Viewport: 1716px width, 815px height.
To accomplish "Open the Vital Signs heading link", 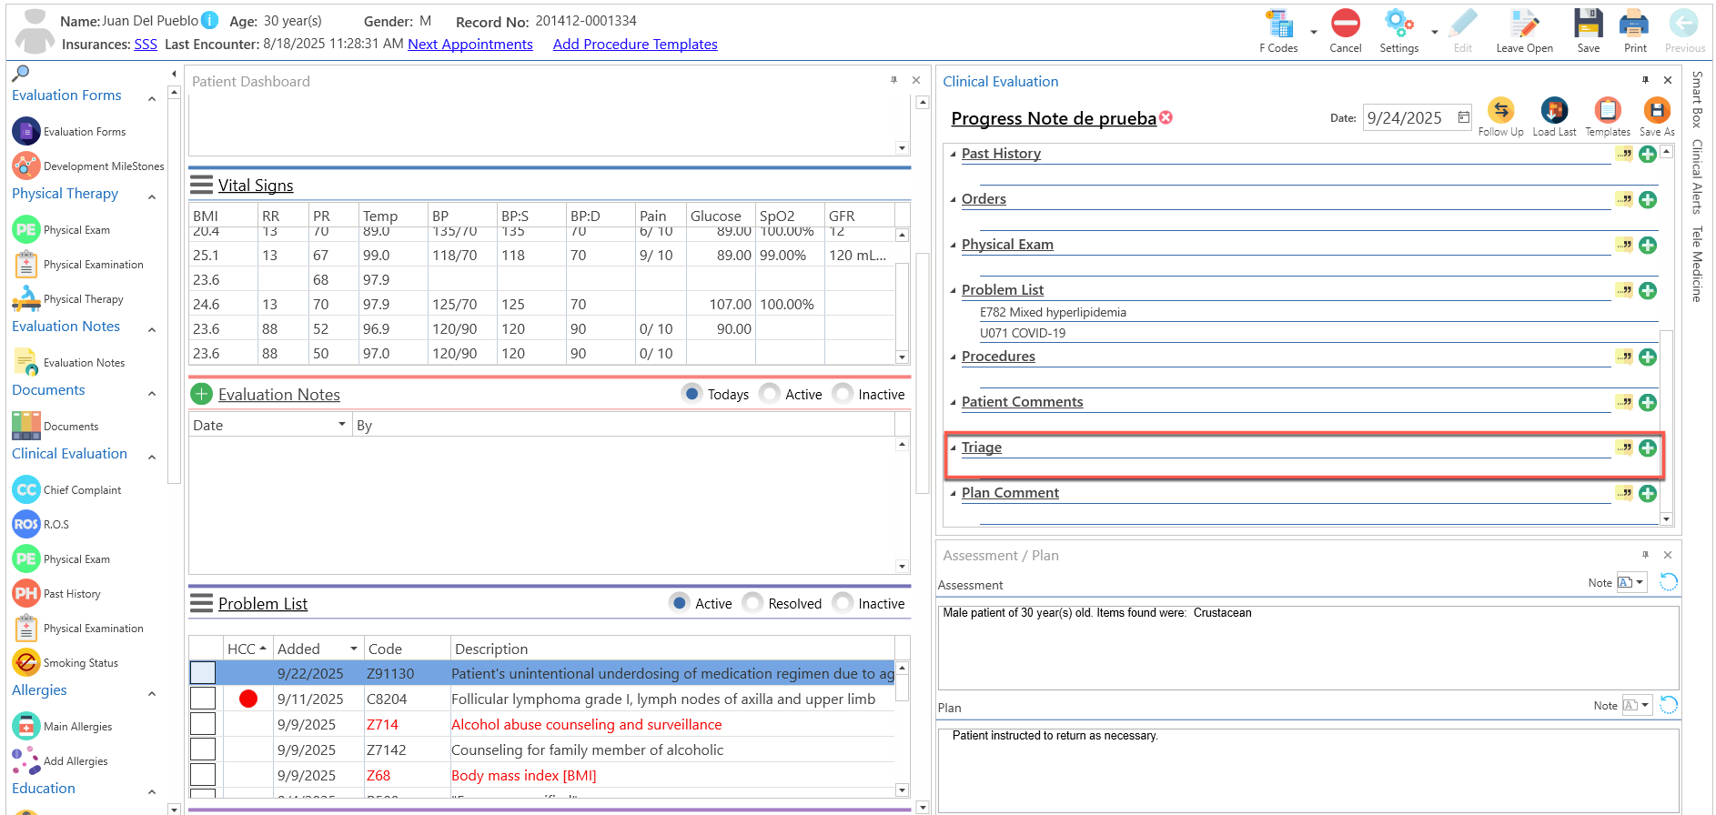I will [x=256, y=185].
